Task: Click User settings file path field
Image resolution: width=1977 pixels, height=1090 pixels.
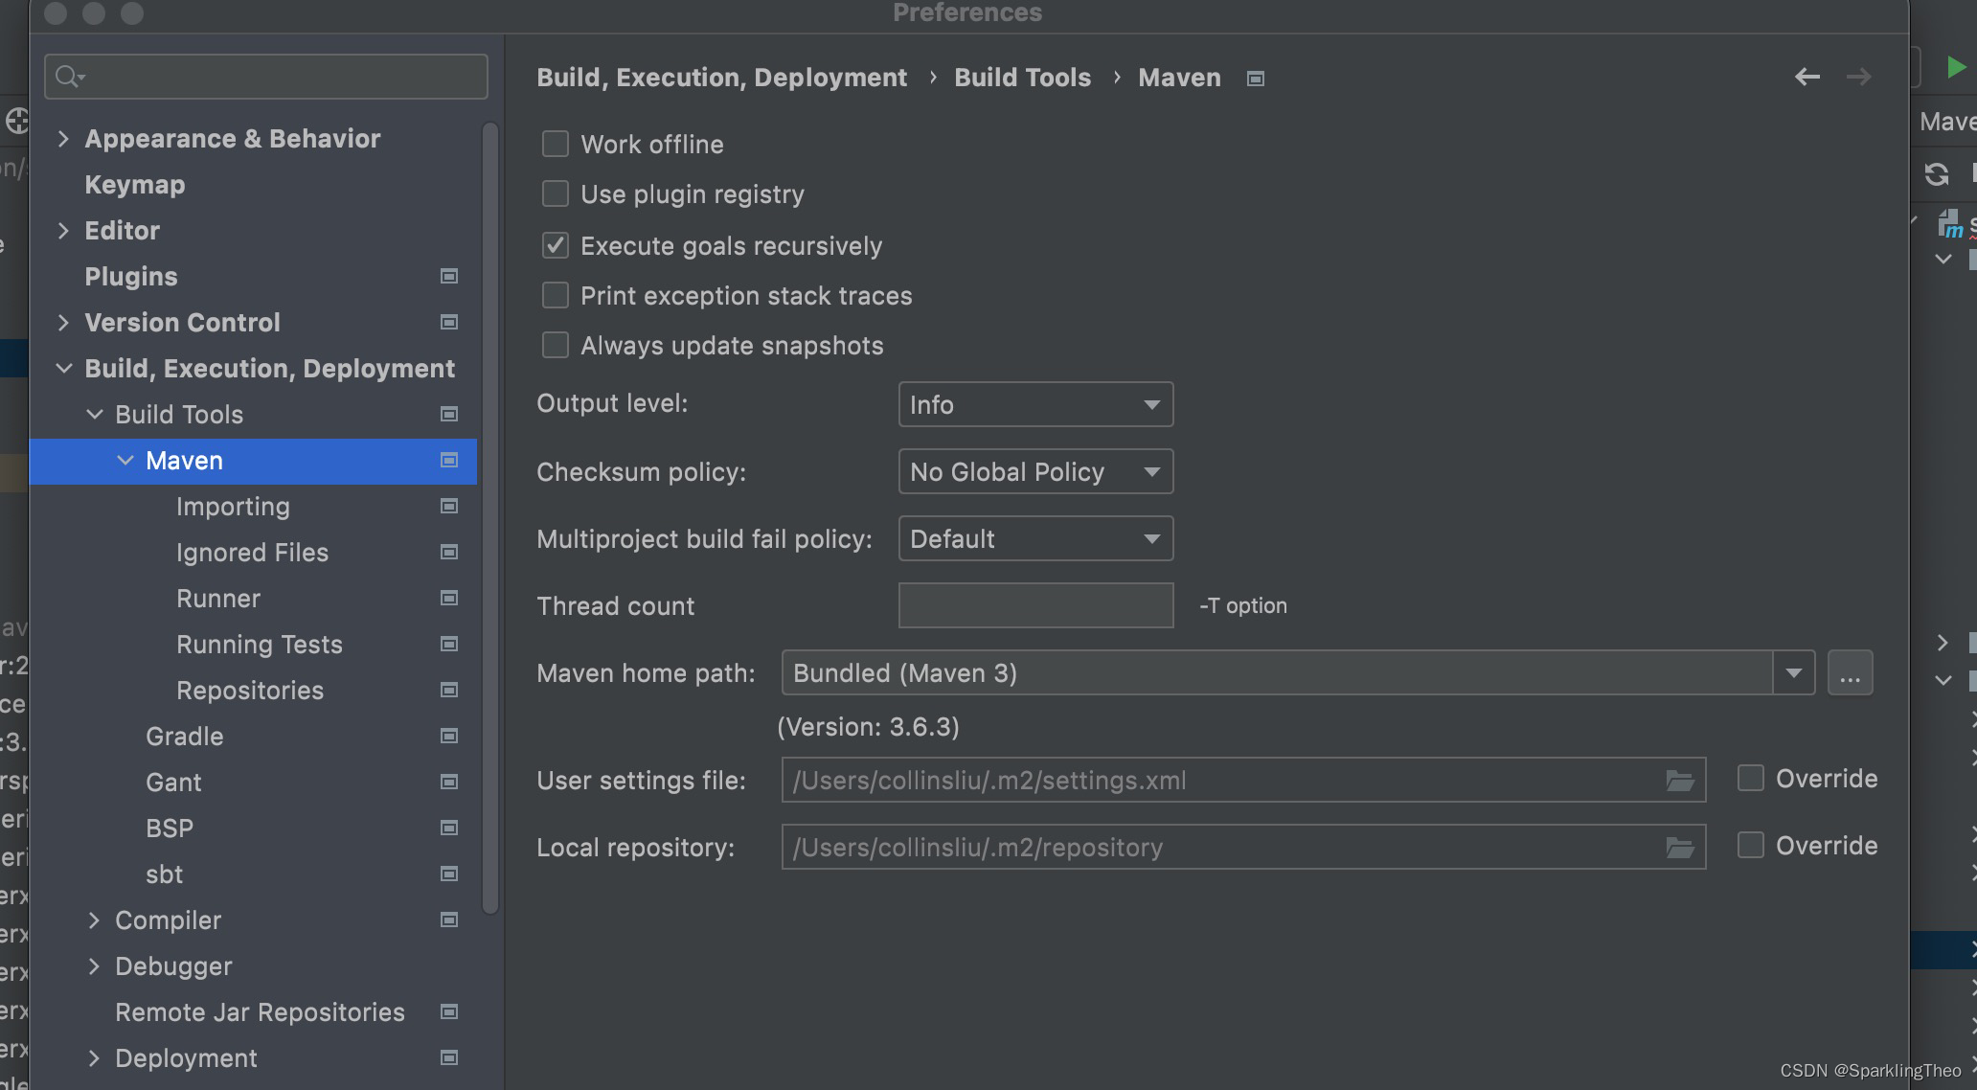Action: tap(1243, 780)
